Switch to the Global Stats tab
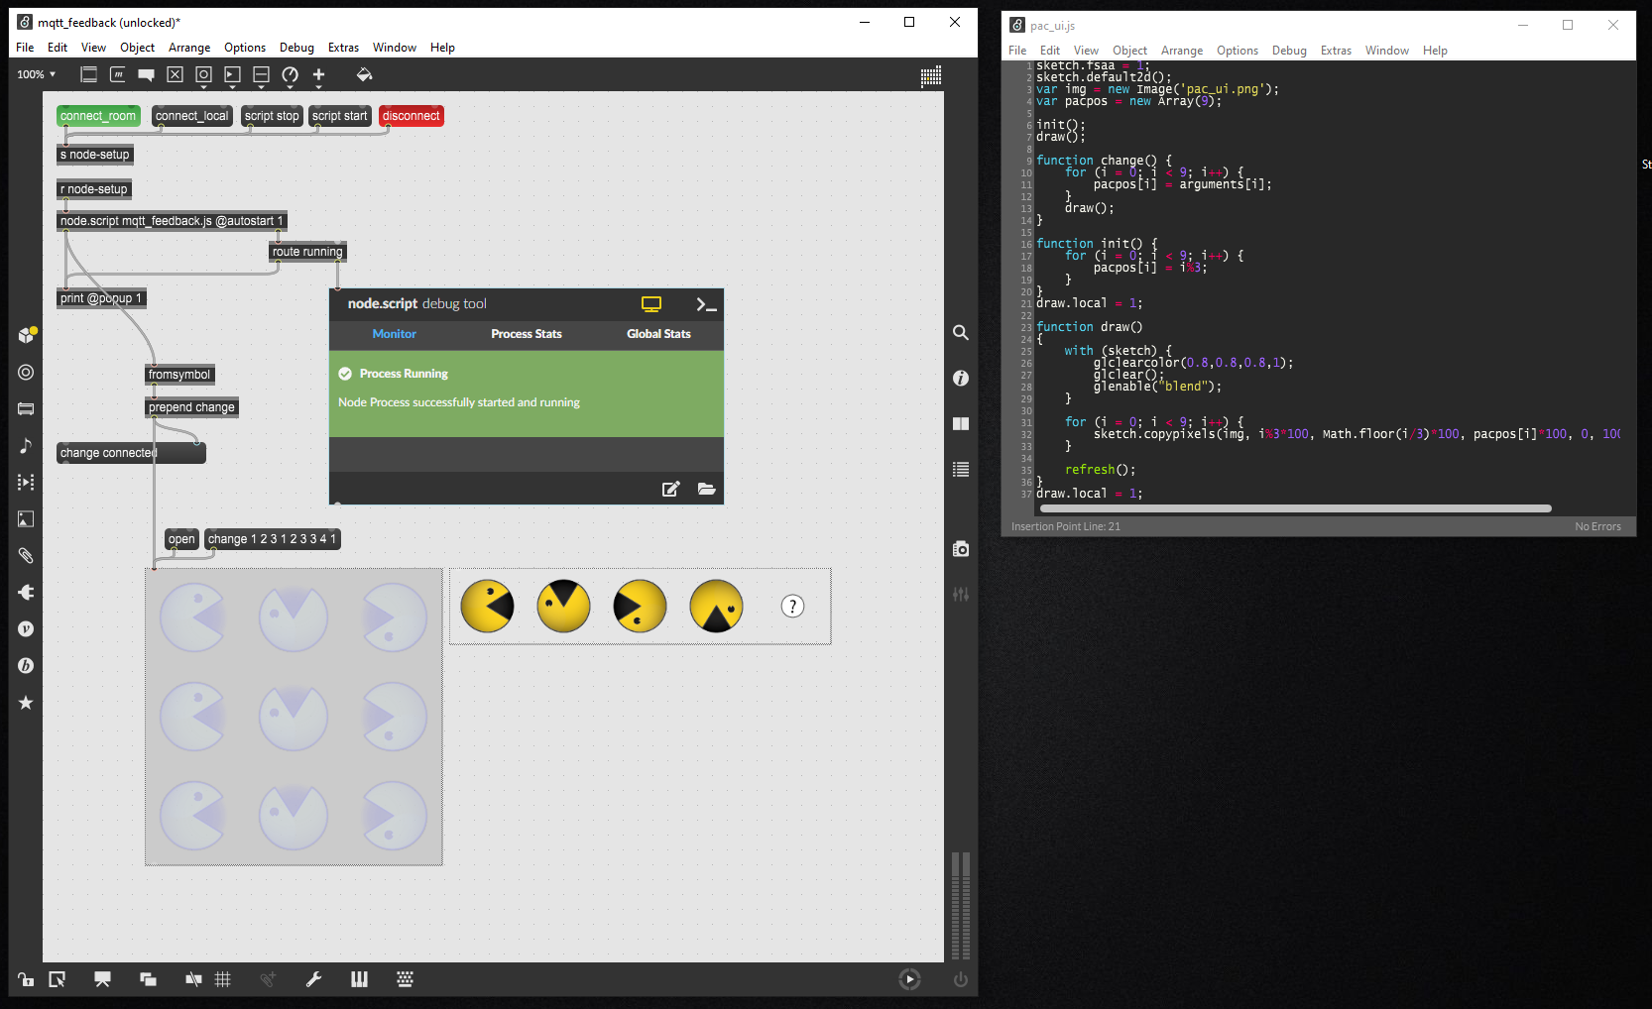The width and height of the screenshot is (1652, 1009). point(658,334)
